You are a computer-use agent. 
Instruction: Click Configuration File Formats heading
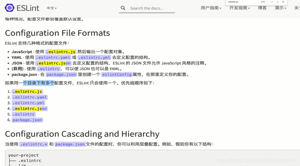coord(57,33)
